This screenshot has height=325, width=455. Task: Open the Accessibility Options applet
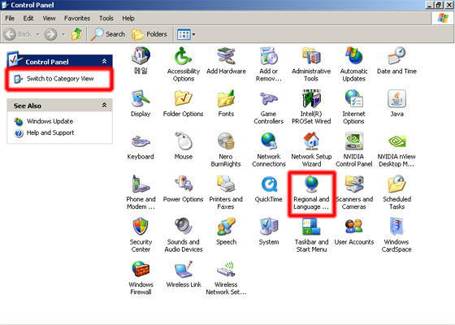[183, 64]
